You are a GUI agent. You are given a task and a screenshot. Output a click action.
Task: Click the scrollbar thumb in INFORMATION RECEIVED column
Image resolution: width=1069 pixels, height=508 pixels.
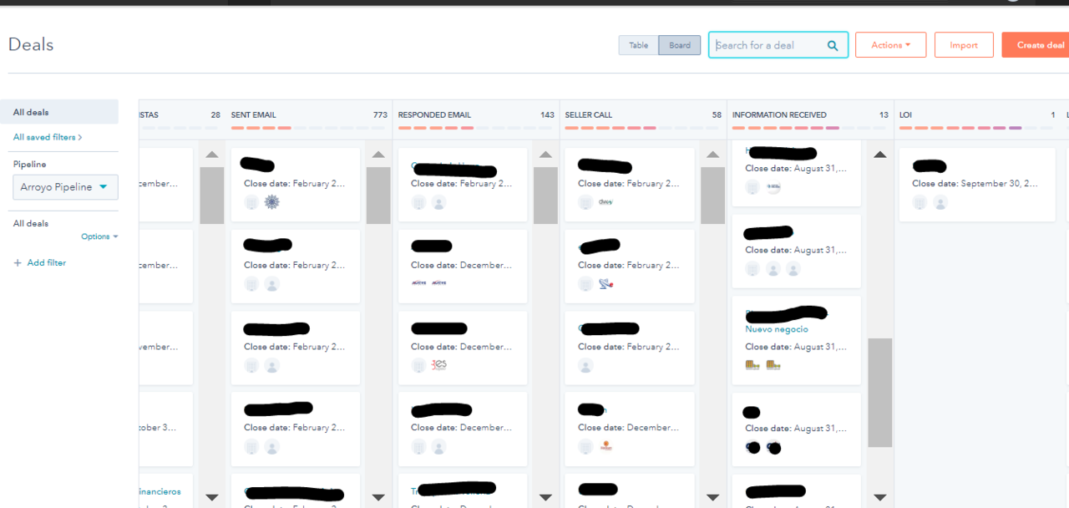click(879, 393)
